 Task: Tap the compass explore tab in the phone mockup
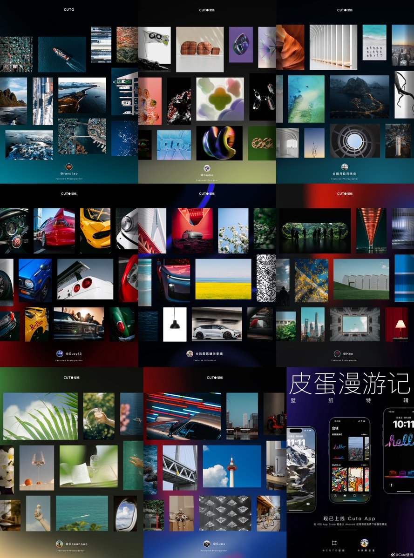[335, 496]
